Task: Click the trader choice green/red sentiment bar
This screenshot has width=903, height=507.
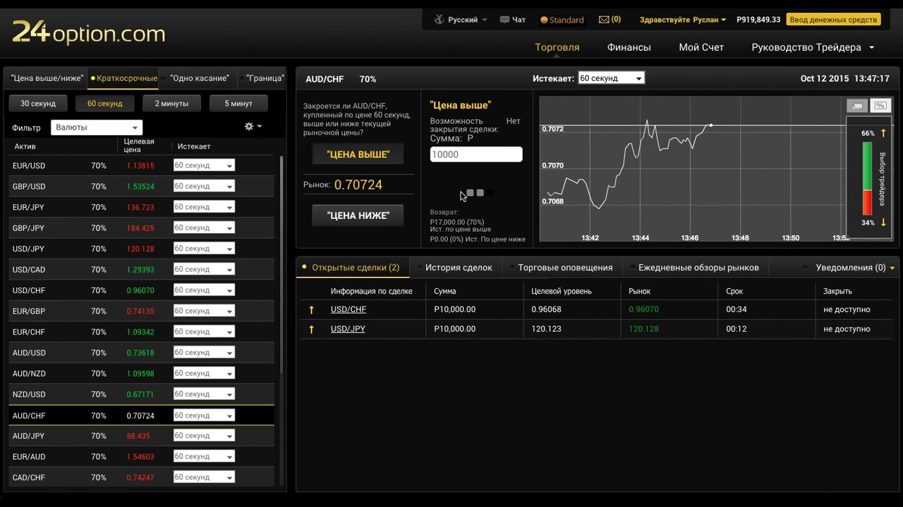Action: pos(868,178)
